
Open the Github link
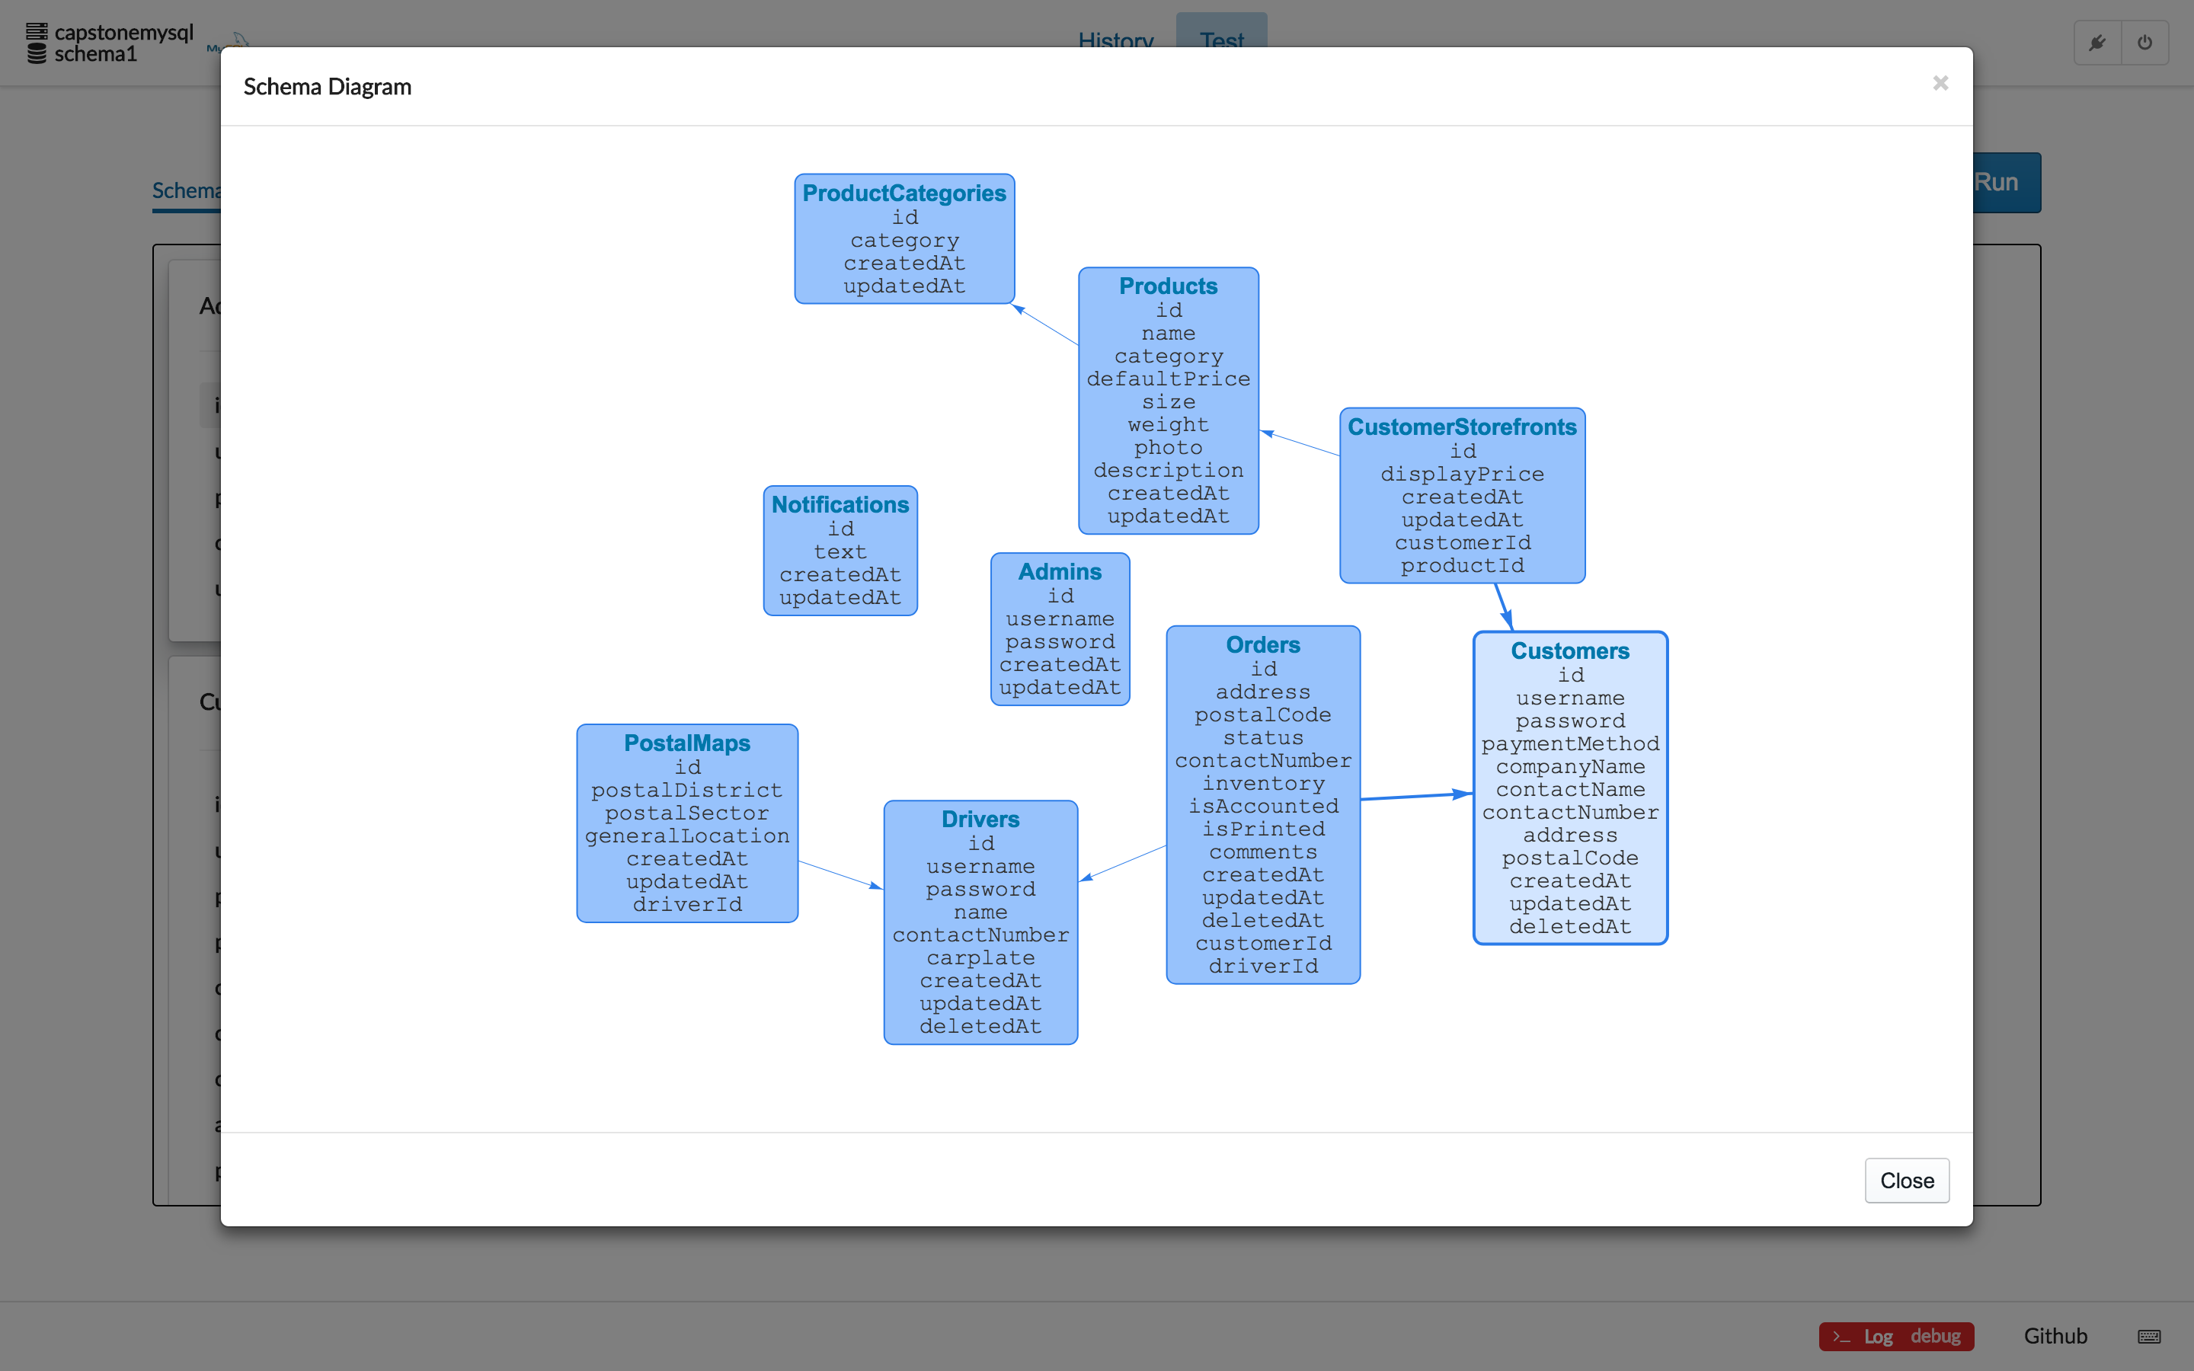point(2055,1336)
